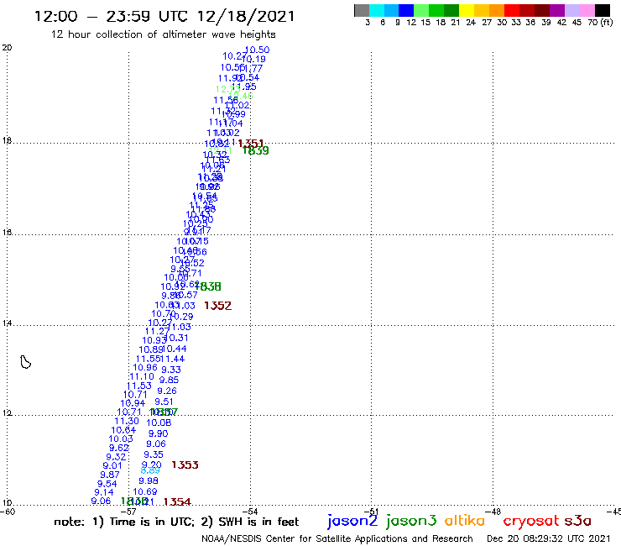Click the yellow swatch in the color scale
Image resolution: width=621 pixels, height=546 pixels.
467,10
